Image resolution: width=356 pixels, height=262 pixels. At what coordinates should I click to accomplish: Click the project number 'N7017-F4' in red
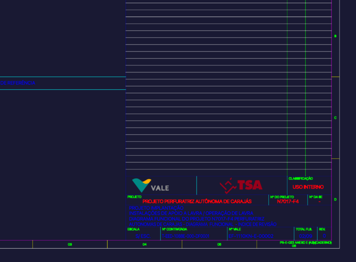(x=288, y=202)
